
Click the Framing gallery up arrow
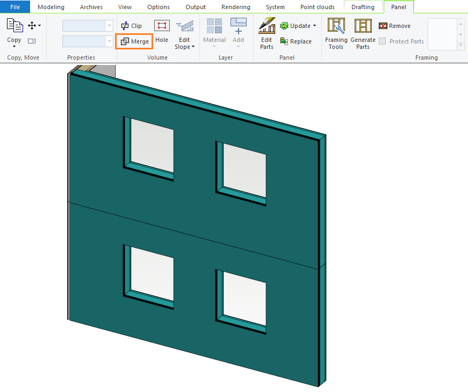460,24
